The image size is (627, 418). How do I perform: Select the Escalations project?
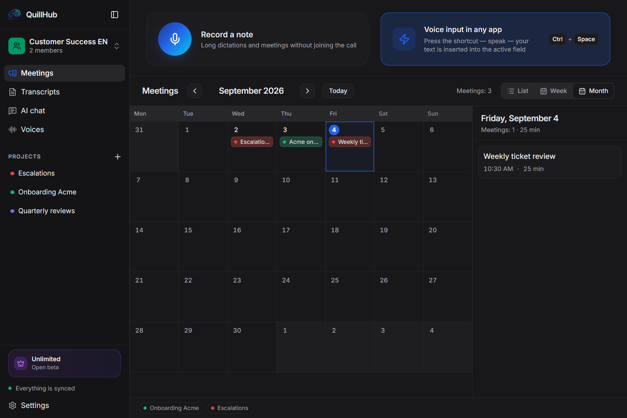(64, 173)
